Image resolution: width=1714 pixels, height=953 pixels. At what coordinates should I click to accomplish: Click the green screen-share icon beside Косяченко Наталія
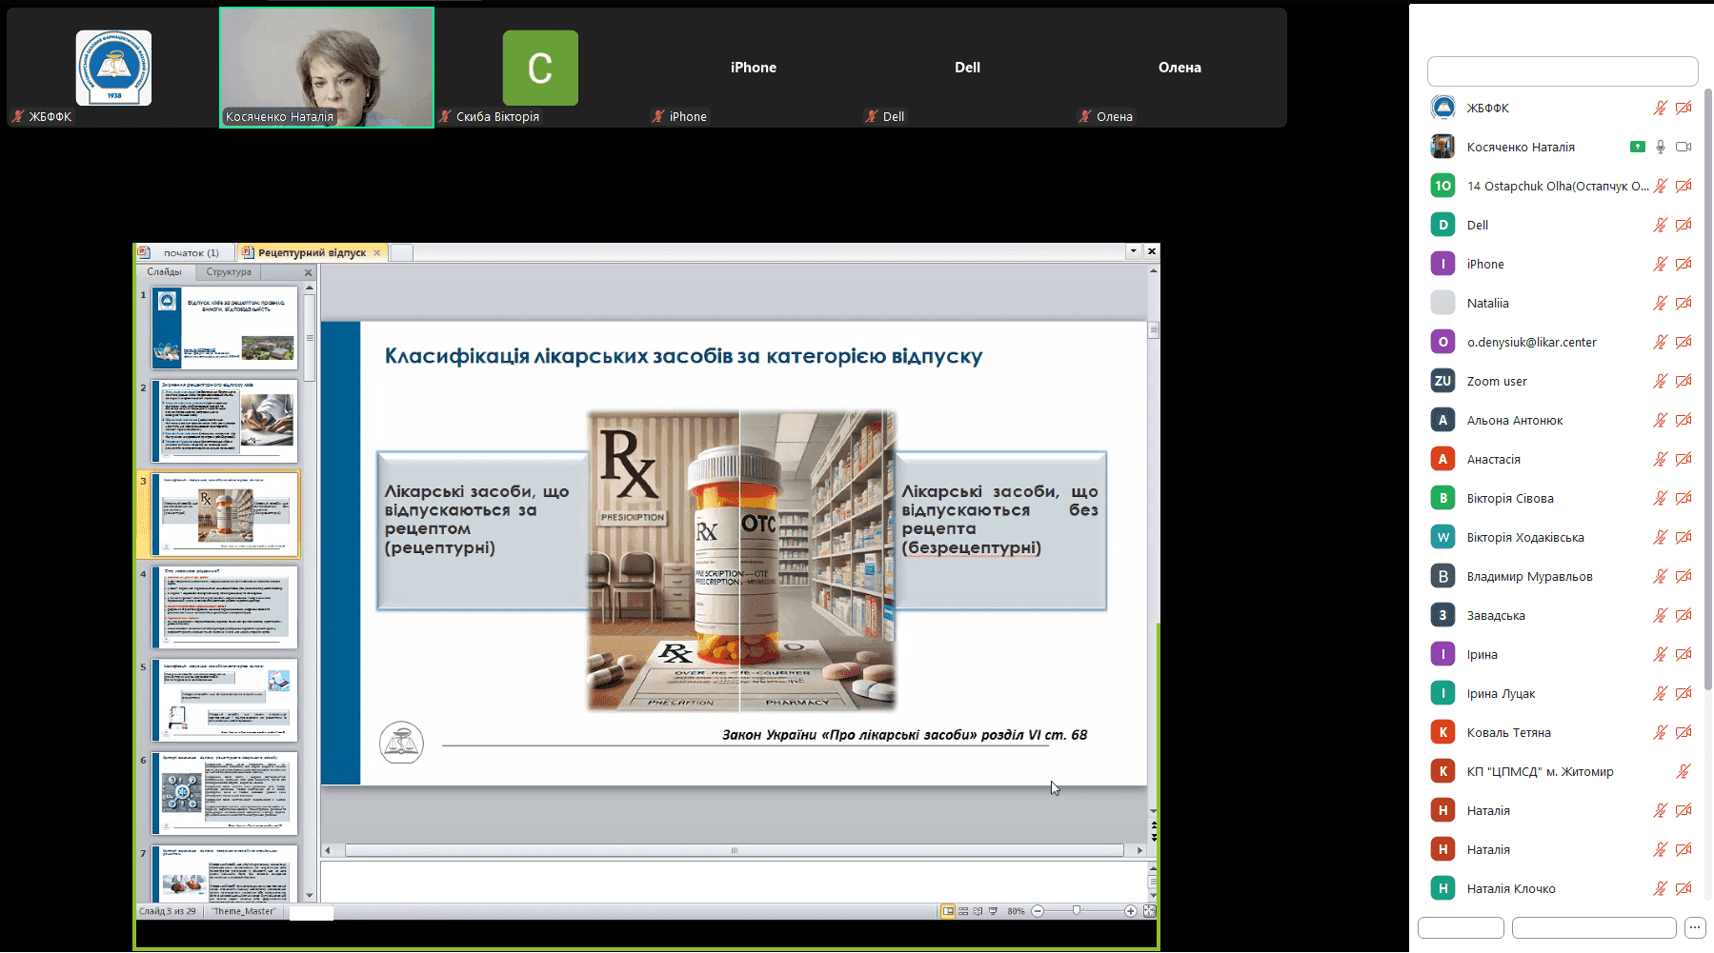(x=1638, y=147)
